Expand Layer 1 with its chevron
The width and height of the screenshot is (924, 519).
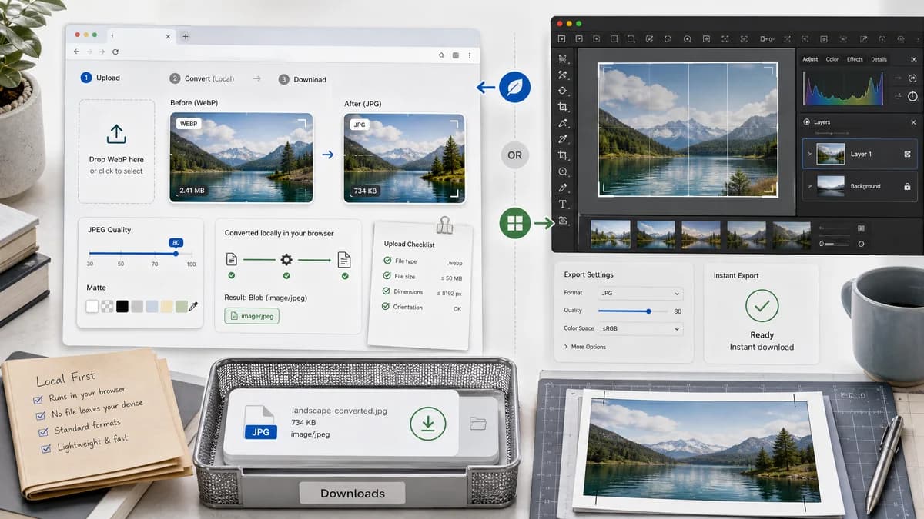pos(809,155)
